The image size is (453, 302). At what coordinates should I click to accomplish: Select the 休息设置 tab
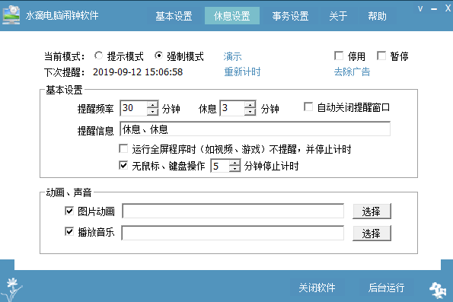coord(232,16)
